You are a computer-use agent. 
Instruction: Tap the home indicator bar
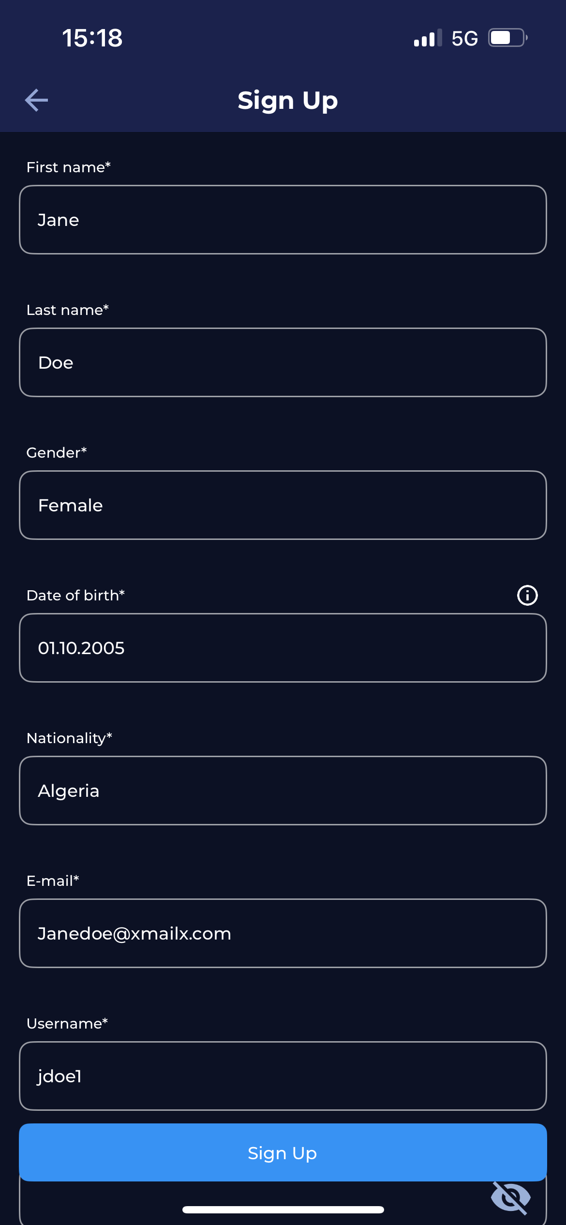tap(283, 1210)
